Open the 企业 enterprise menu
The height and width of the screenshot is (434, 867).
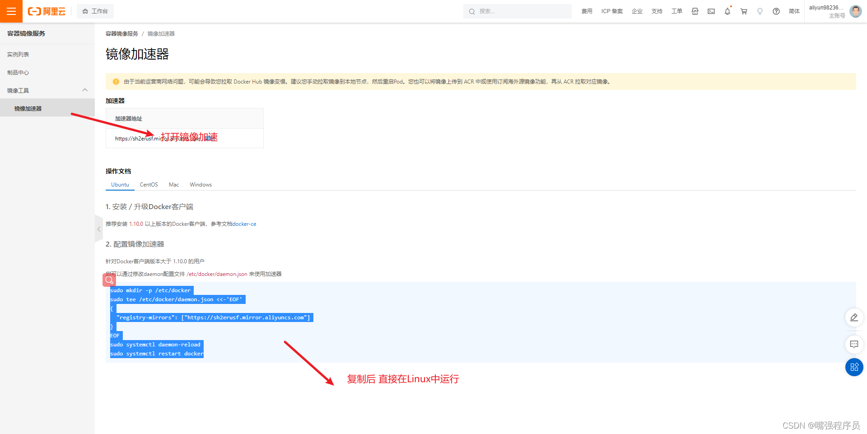[x=637, y=11]
